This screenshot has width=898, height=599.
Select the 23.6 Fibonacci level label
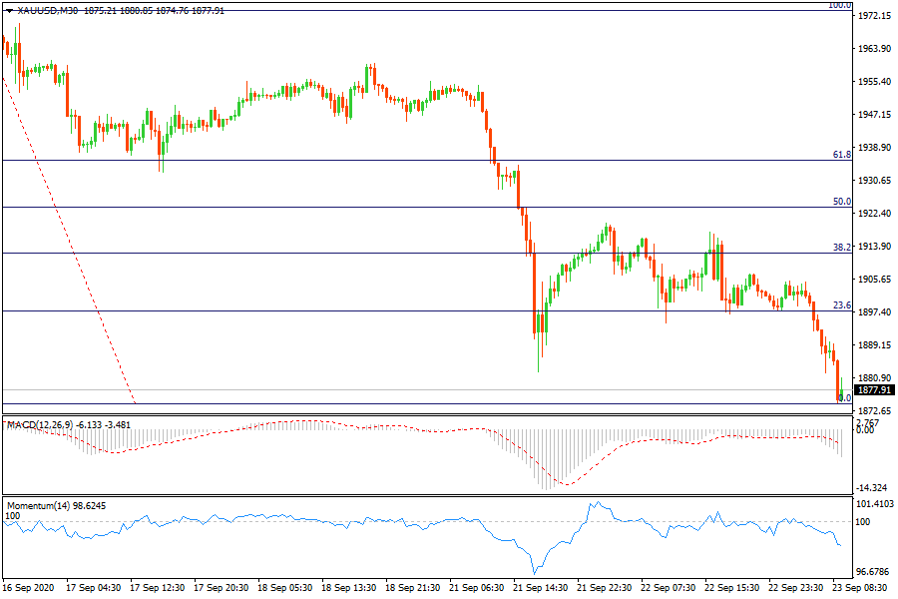[841, 304]
